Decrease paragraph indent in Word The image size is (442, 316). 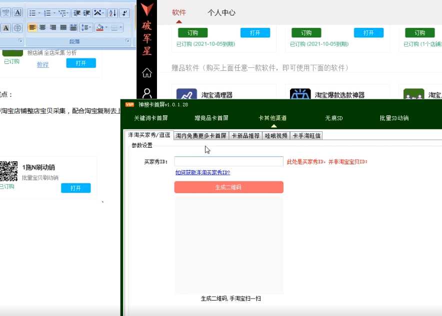76,13
